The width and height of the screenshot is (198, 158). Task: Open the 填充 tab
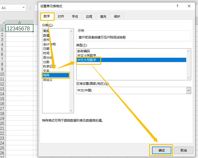click(x=103, y=16)
